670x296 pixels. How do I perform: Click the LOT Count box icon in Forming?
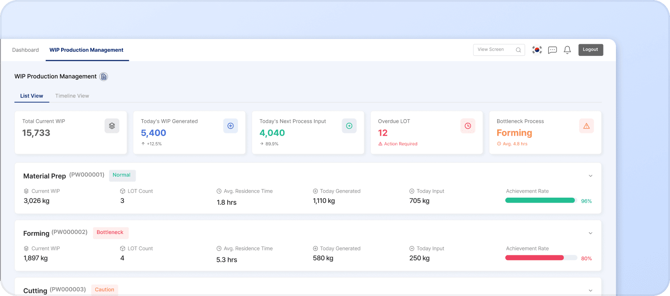click(123, 249)
